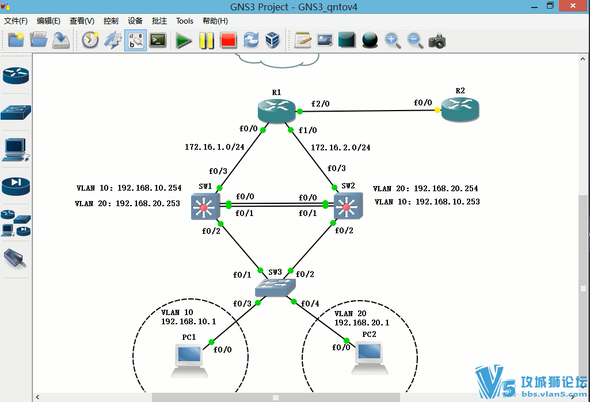Click the 172.16.1.0/24 network label
Screen dimensions: 590x402
pyautogui.click(x=215, y=147)
